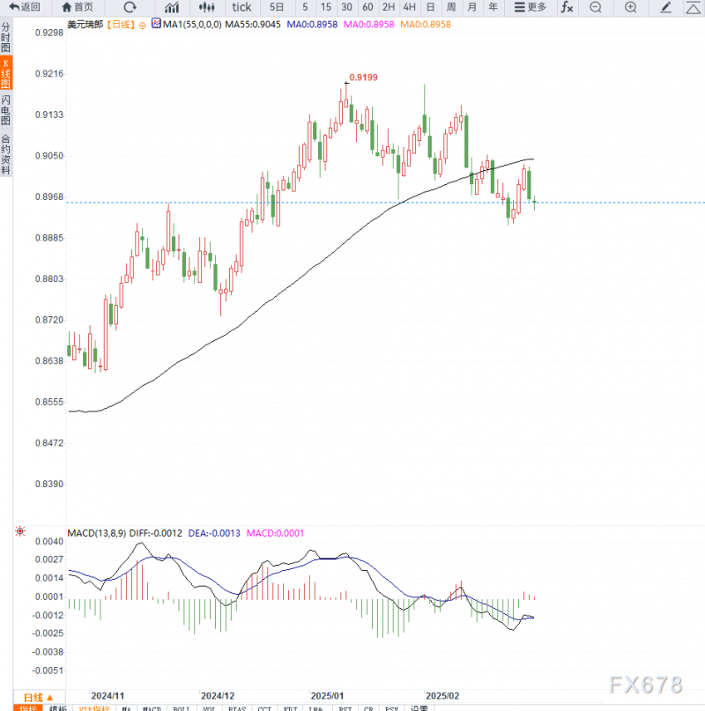
Task: Activate the pencil drawing tool
Action: pos(665,7)
